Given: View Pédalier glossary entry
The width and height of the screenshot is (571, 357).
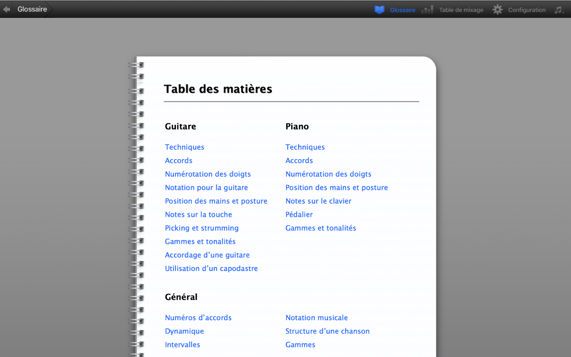Looking at the screenshot, I should tap(299, 214).
